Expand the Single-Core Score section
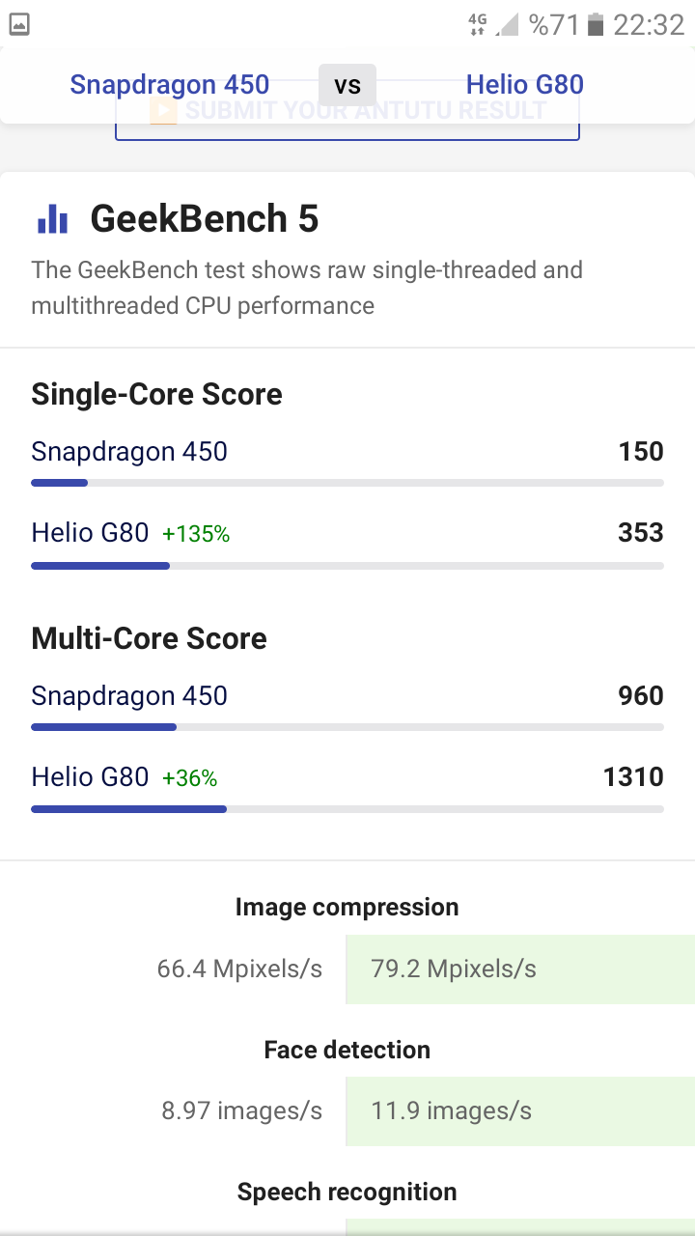Viewport: 695px width, 1236px height. (x=156, y=394)
